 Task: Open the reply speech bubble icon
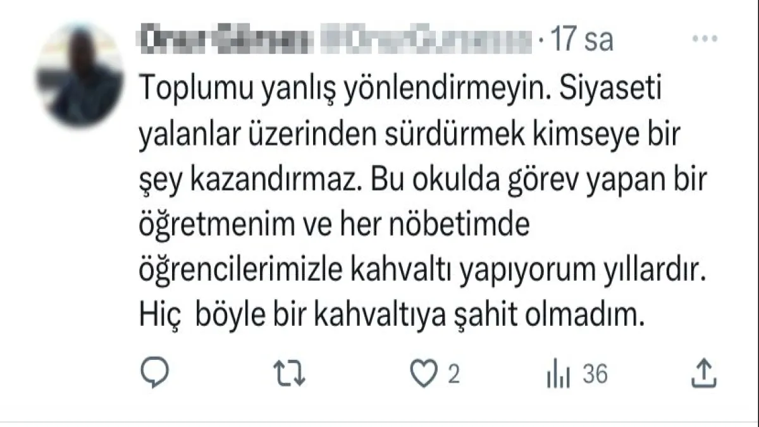pyautogui.click(x=153, y=374)
